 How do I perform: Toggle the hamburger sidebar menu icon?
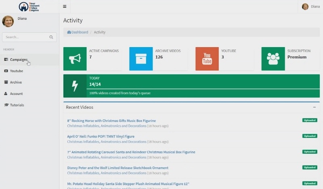click(x=65, y=6)
